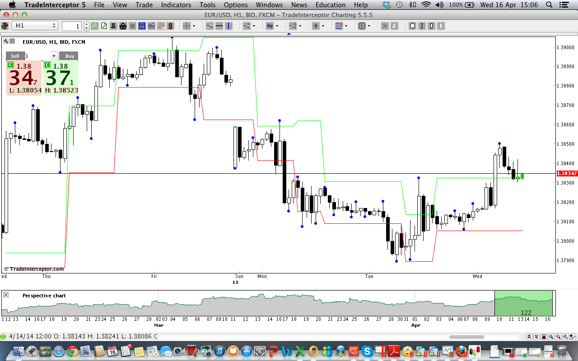Click the blue multi-line chart icon
The image size is (578, 361).
(151, 26)
